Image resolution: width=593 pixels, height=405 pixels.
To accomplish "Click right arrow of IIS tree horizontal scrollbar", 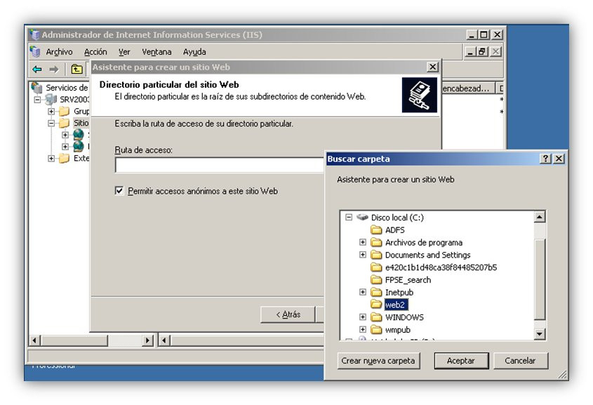I will [x=148, y=340].
